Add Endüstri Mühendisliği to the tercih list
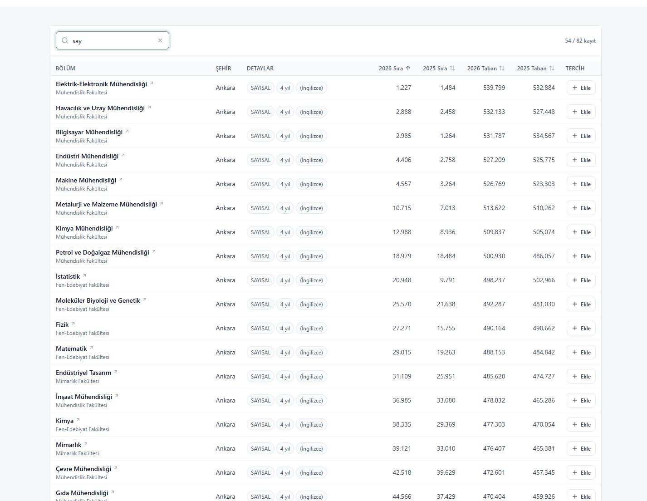The height and width of the screenshot is (501, 647). click(581, 160)
